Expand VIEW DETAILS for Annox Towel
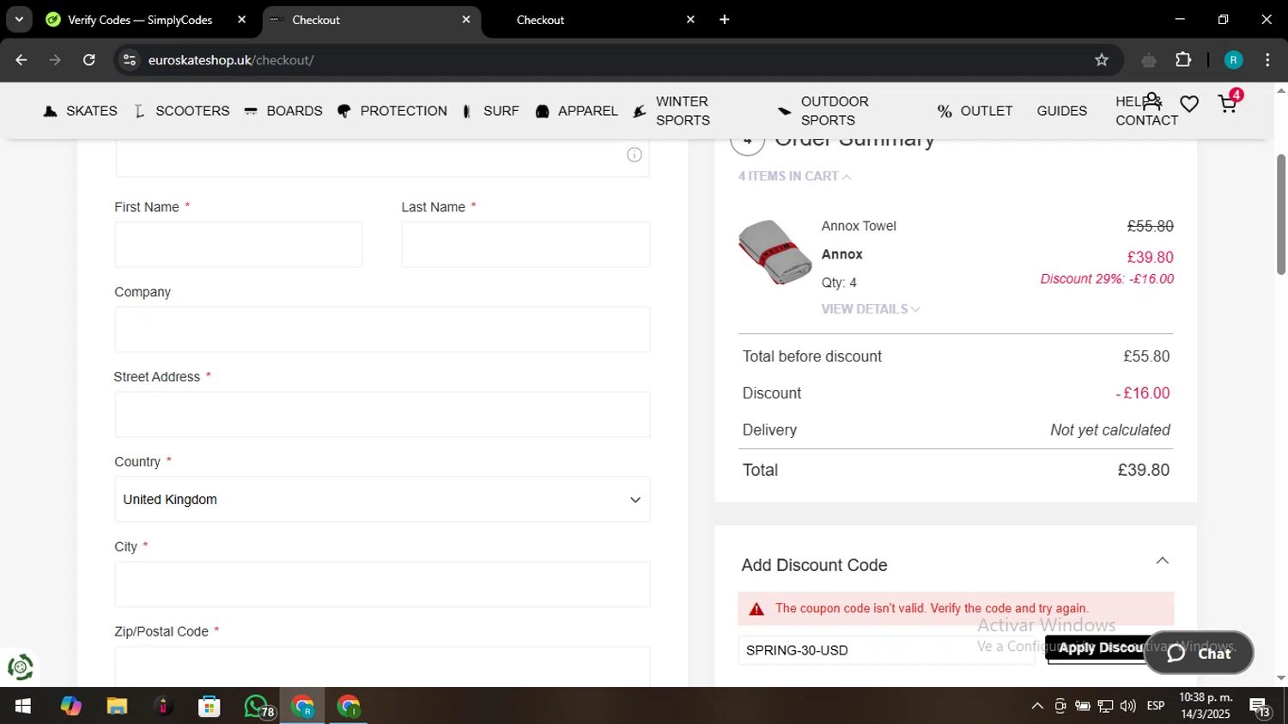Image resolution: width=1288 pixels, height=724 pixels. pos(871,309)
